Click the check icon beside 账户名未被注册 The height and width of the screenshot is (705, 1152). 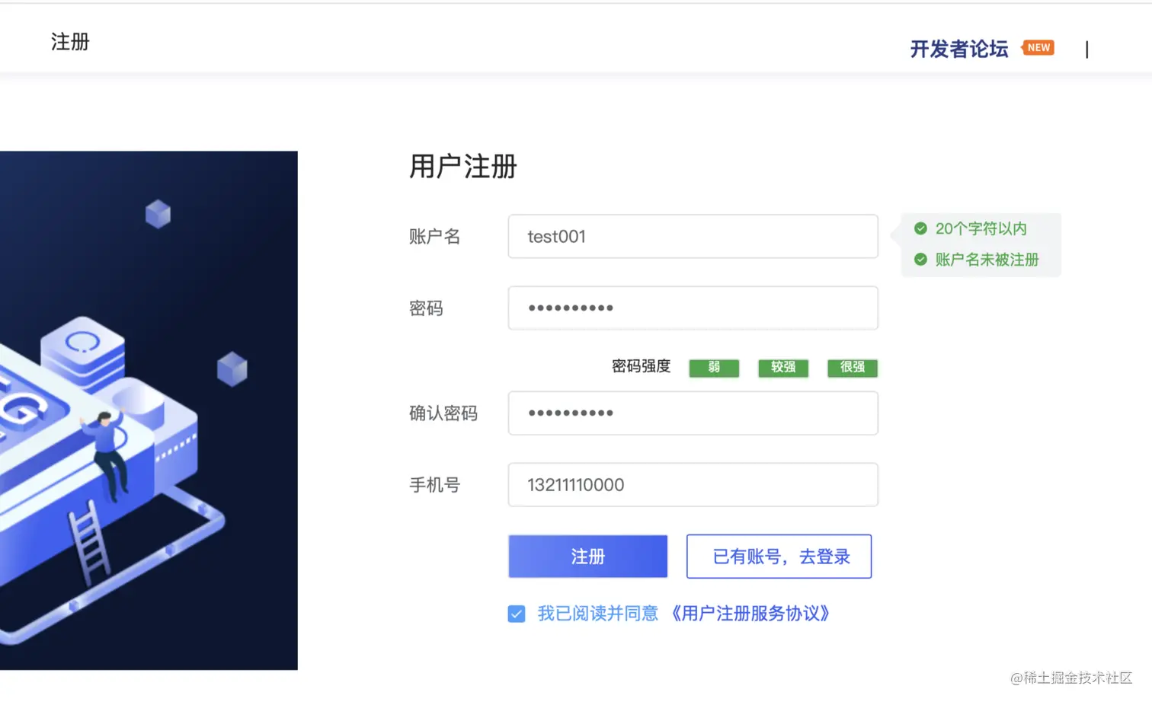click(920, 260)
